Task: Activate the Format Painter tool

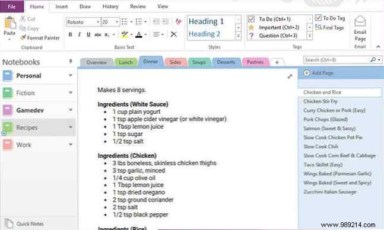Action: [x=40, y=38]
